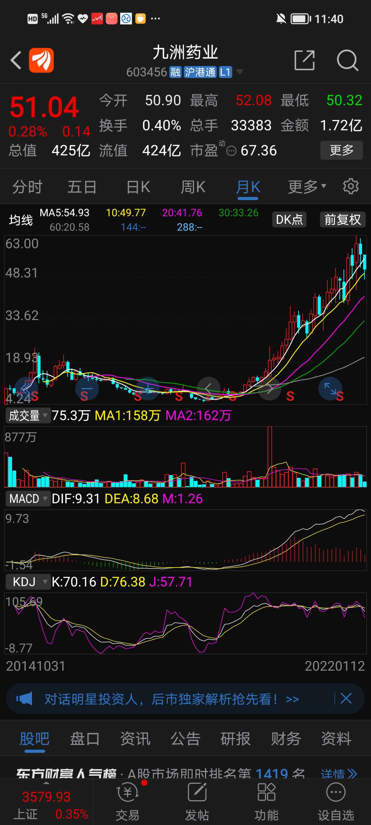Open chart settings gear icon

click(x=351, y=186)
